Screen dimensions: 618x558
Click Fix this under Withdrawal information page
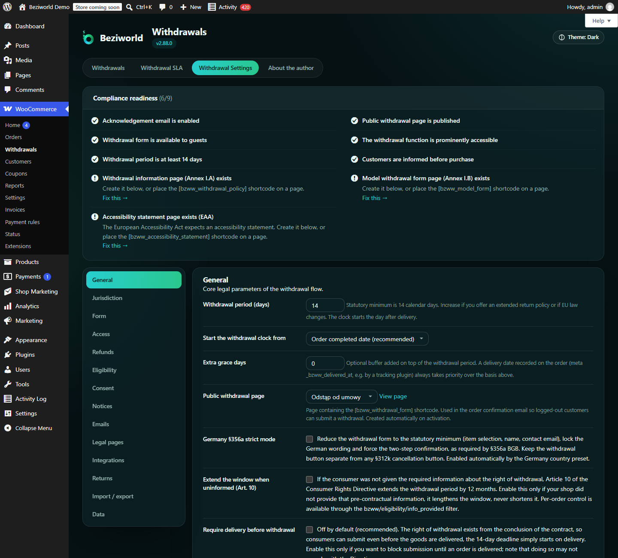click(x=115, y=198)
